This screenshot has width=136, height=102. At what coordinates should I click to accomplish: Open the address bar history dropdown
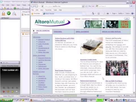[83, 6]
